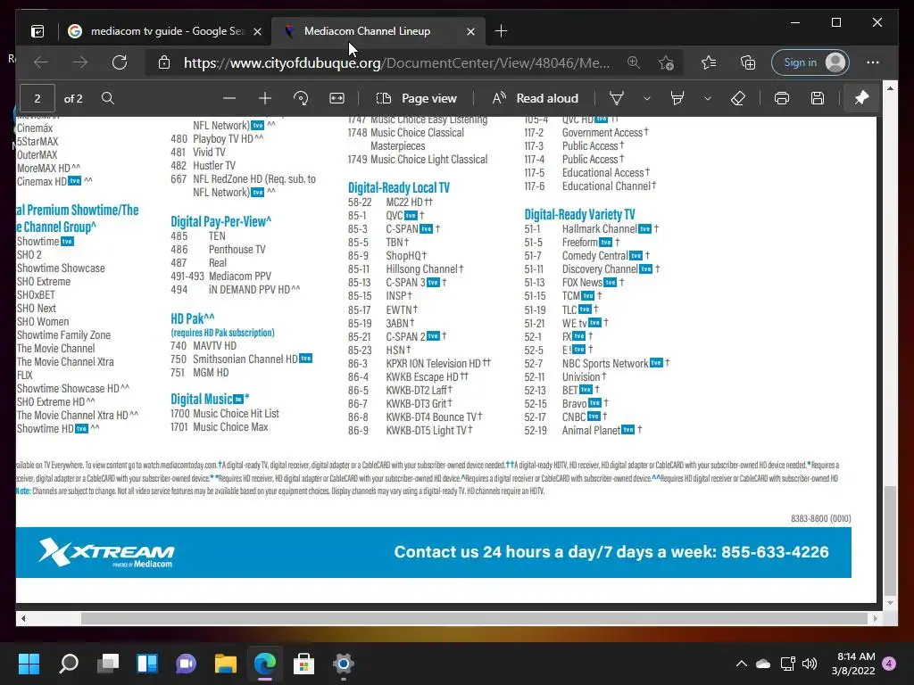Zoom out the PDF
Screen dimensions: 914x685
(229, 98)
